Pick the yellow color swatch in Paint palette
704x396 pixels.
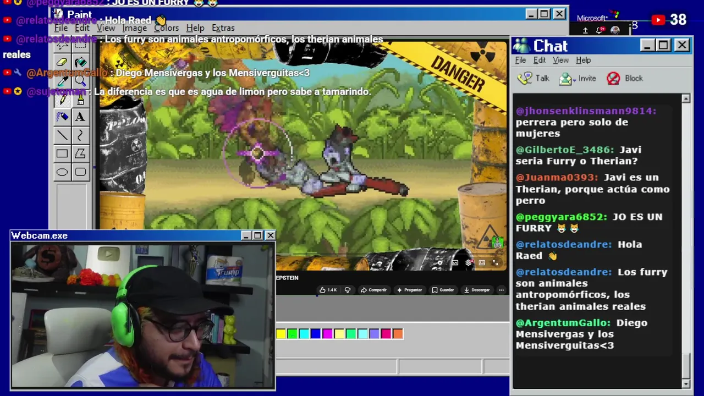point(281,333)
